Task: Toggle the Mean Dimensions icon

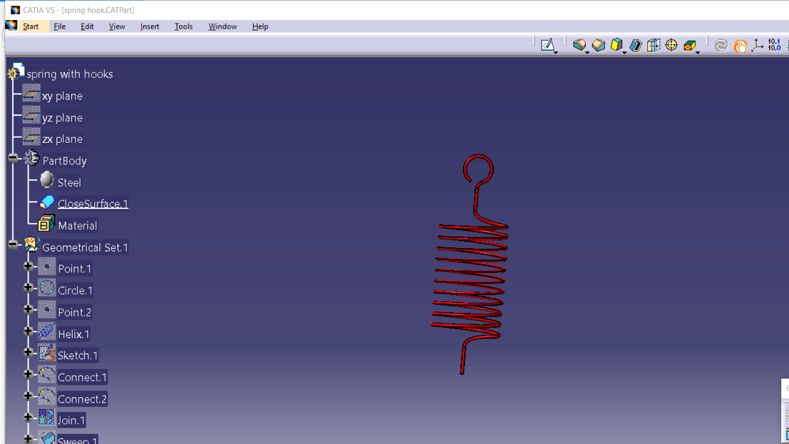Action: coord(774,45)
